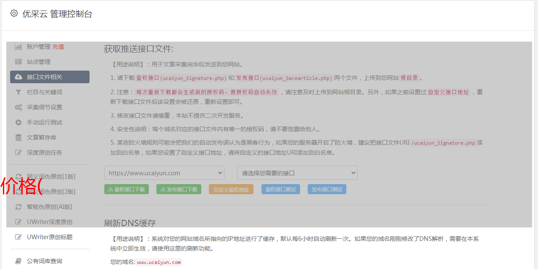The width and height of the screenshot is (538, 269).
Task: Click the play icon for 手动运行测试
Action: pyautogui.click(x=18, y=122)
